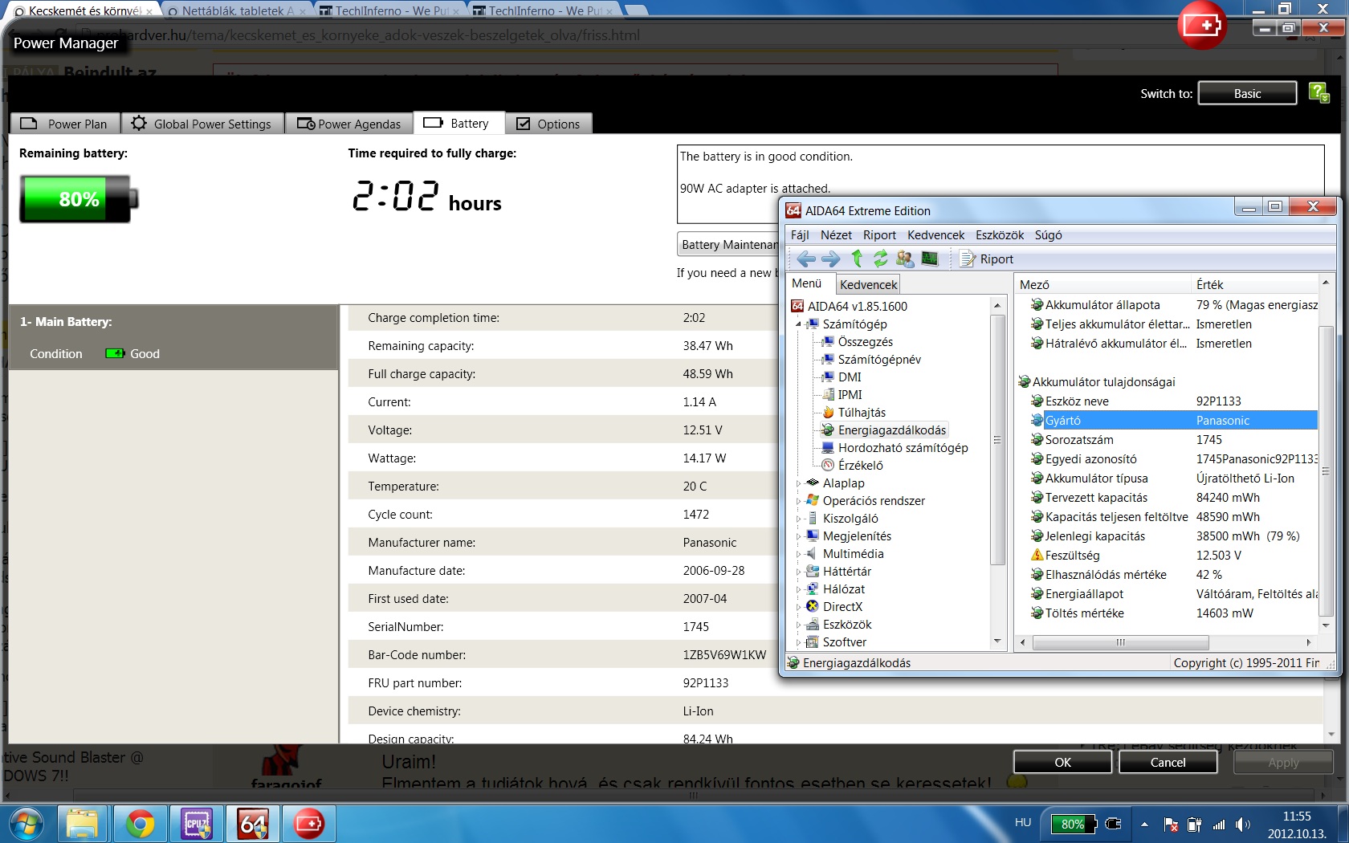Click the network signal tray icon
This screenshot has height=843, width=1349.
tap(1219, 825)
